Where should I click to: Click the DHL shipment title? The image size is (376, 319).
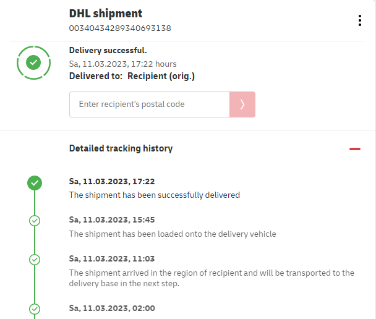(x=106, y=14)
